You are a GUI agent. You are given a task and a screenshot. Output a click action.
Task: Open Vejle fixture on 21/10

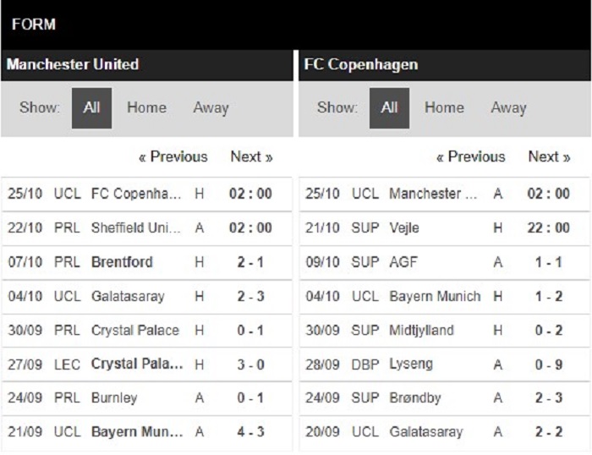click(x=404, y=227)
